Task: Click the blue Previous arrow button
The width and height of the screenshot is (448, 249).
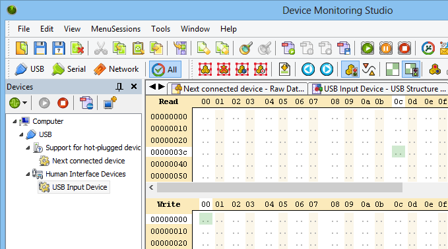Action: [x=308, y=69]
